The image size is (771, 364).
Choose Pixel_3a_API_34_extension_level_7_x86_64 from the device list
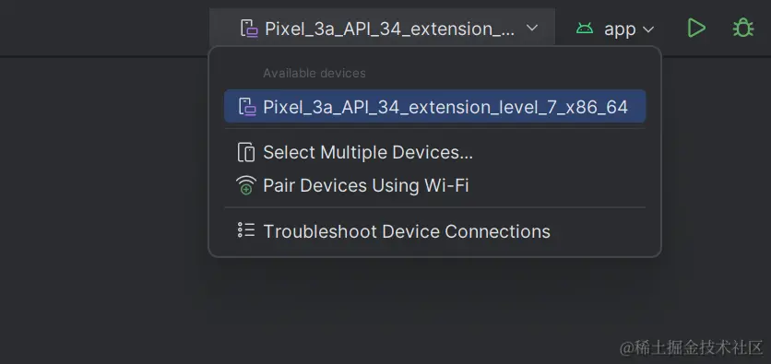pos(434,106)
